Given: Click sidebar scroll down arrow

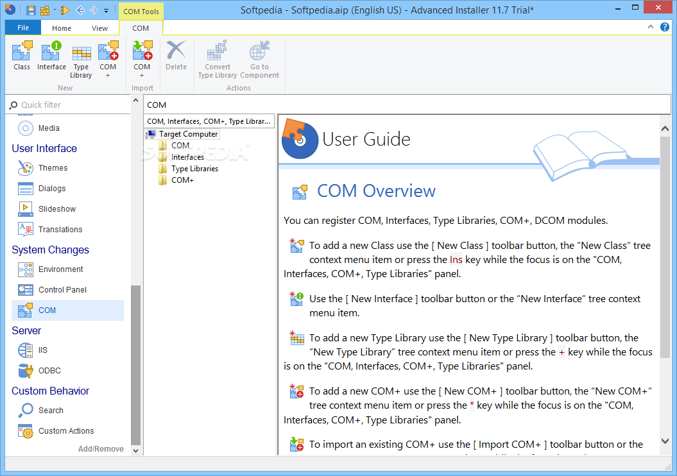Looking at the screenshot, I should [135, 450].
